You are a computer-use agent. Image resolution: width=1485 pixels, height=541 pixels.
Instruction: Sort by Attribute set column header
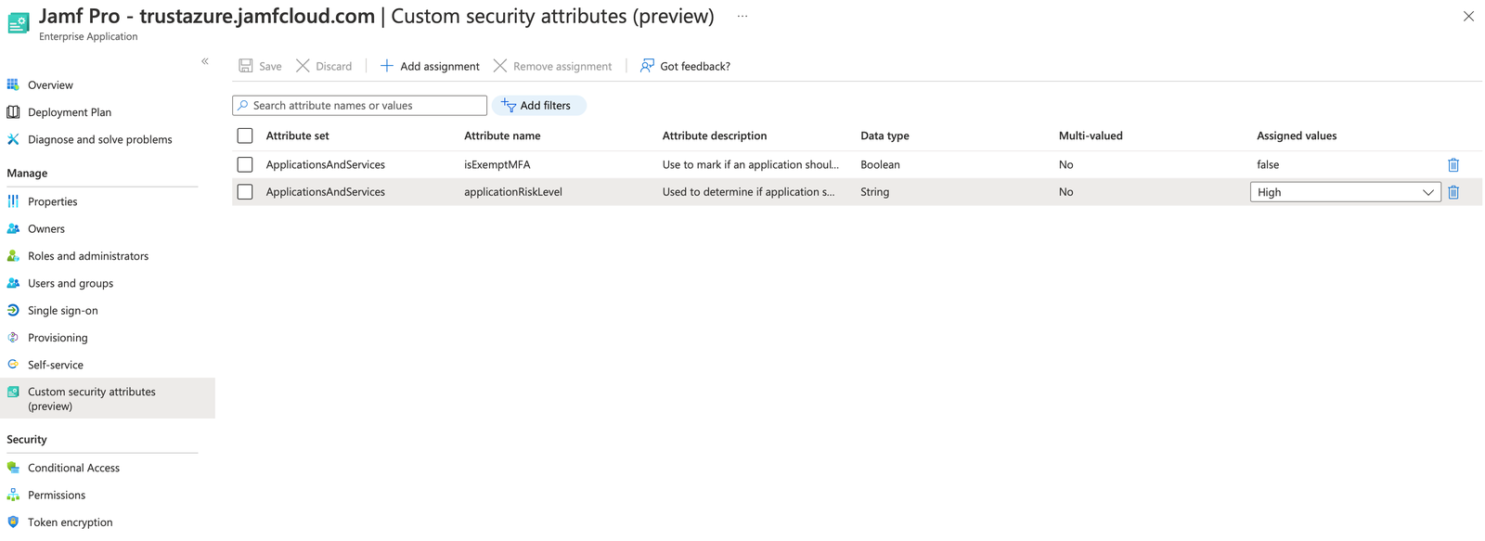tap(297, 135)
